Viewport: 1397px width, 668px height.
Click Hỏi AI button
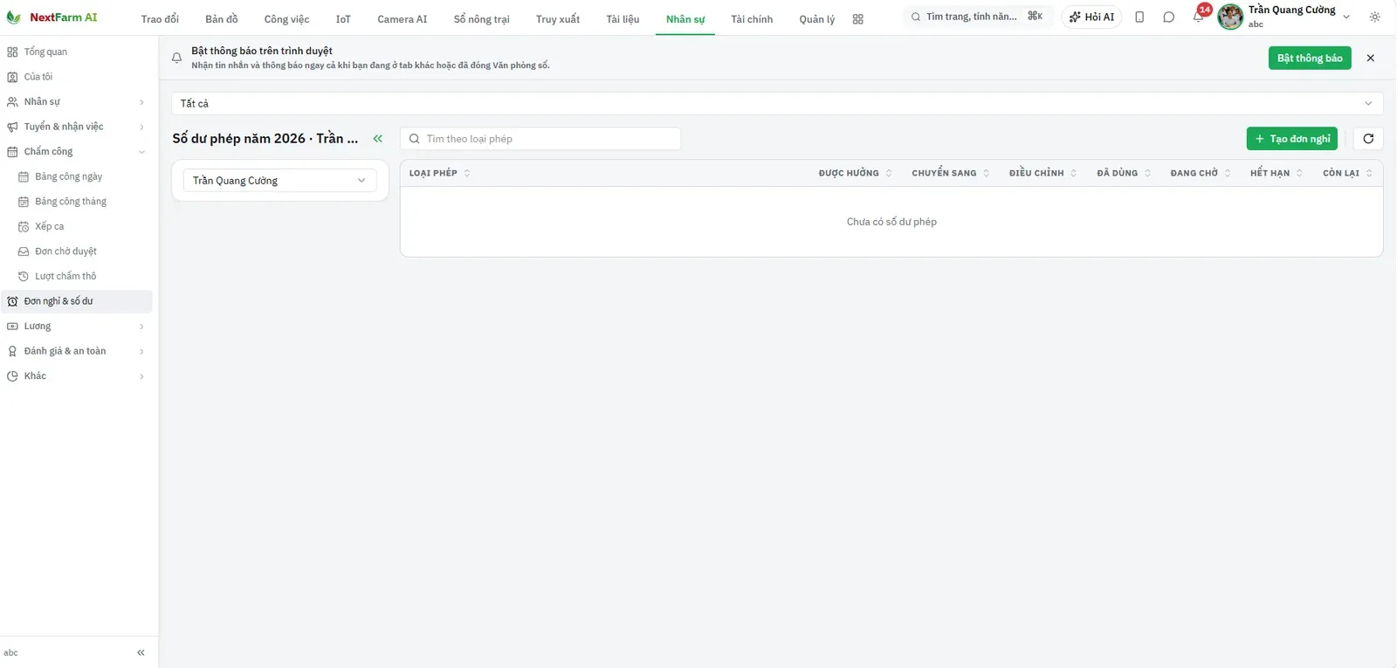click(x=1091, y=17)
